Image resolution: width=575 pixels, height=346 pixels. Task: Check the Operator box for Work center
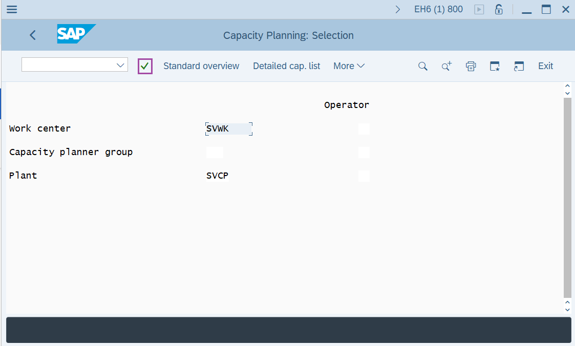pyautogui.click(x=364, y=129)
